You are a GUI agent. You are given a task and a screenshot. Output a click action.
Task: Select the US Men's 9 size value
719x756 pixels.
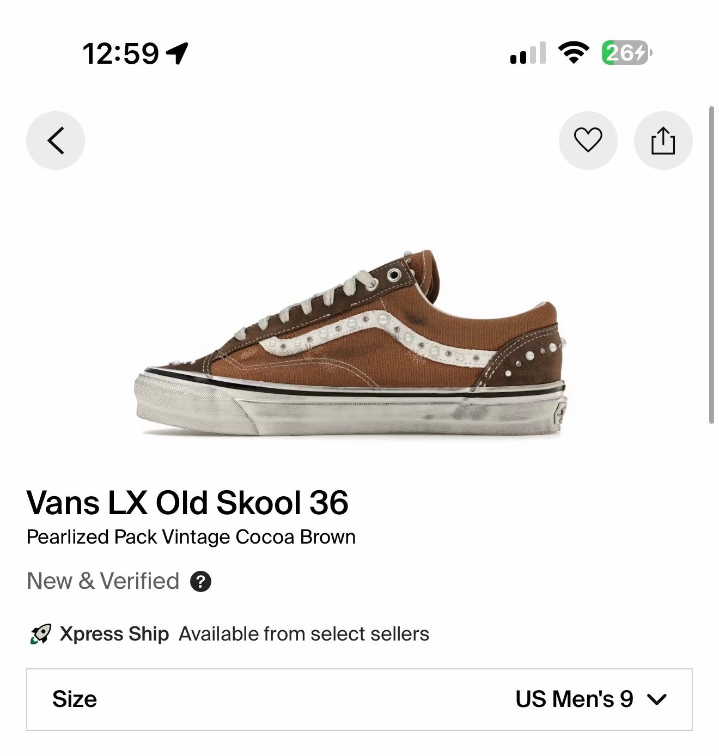pyautogui.click(x=574, y=699)
